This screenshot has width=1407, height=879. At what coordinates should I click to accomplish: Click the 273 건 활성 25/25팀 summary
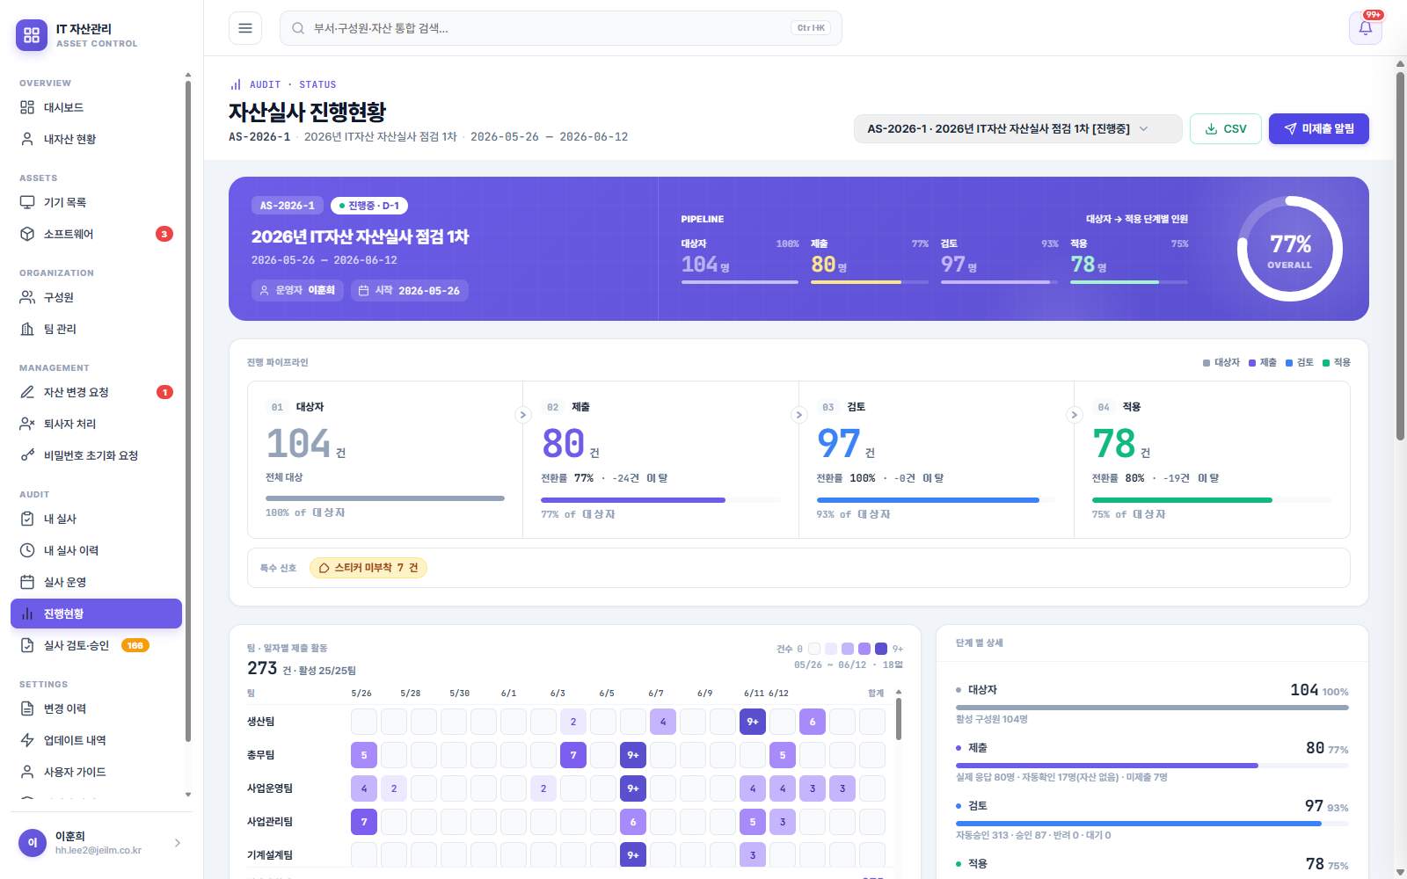tap(302, 669)
